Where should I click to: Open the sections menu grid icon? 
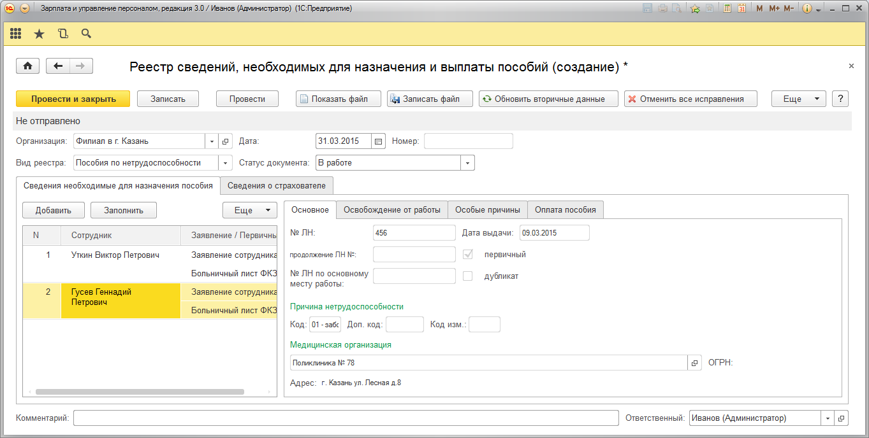click(x=16, y=34)
